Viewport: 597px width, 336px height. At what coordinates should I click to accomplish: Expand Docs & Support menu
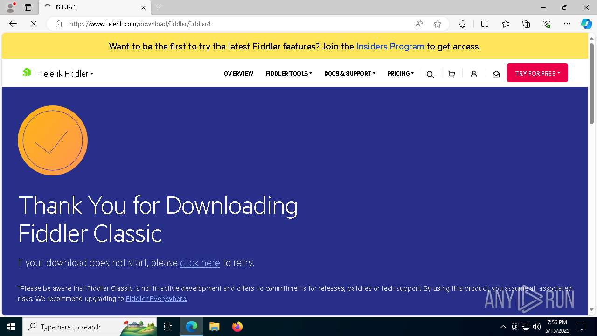tap(350, 74)
